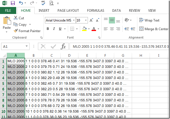This screenshot has width=170, height=119.
Task: Open the Paste options dropdown arrow
Action: [x=7, y=32]
